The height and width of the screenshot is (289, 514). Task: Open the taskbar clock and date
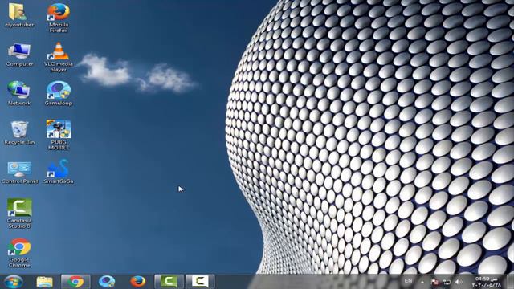pos(486,282)
